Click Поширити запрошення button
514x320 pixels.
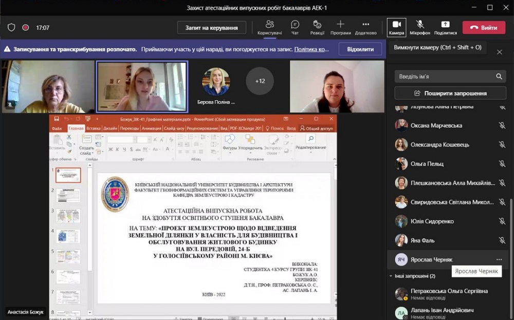coord(450,93)
